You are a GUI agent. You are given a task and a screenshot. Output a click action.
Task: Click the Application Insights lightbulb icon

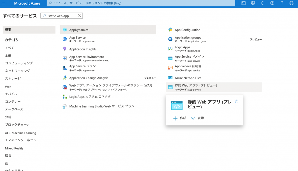pos(65,49)
